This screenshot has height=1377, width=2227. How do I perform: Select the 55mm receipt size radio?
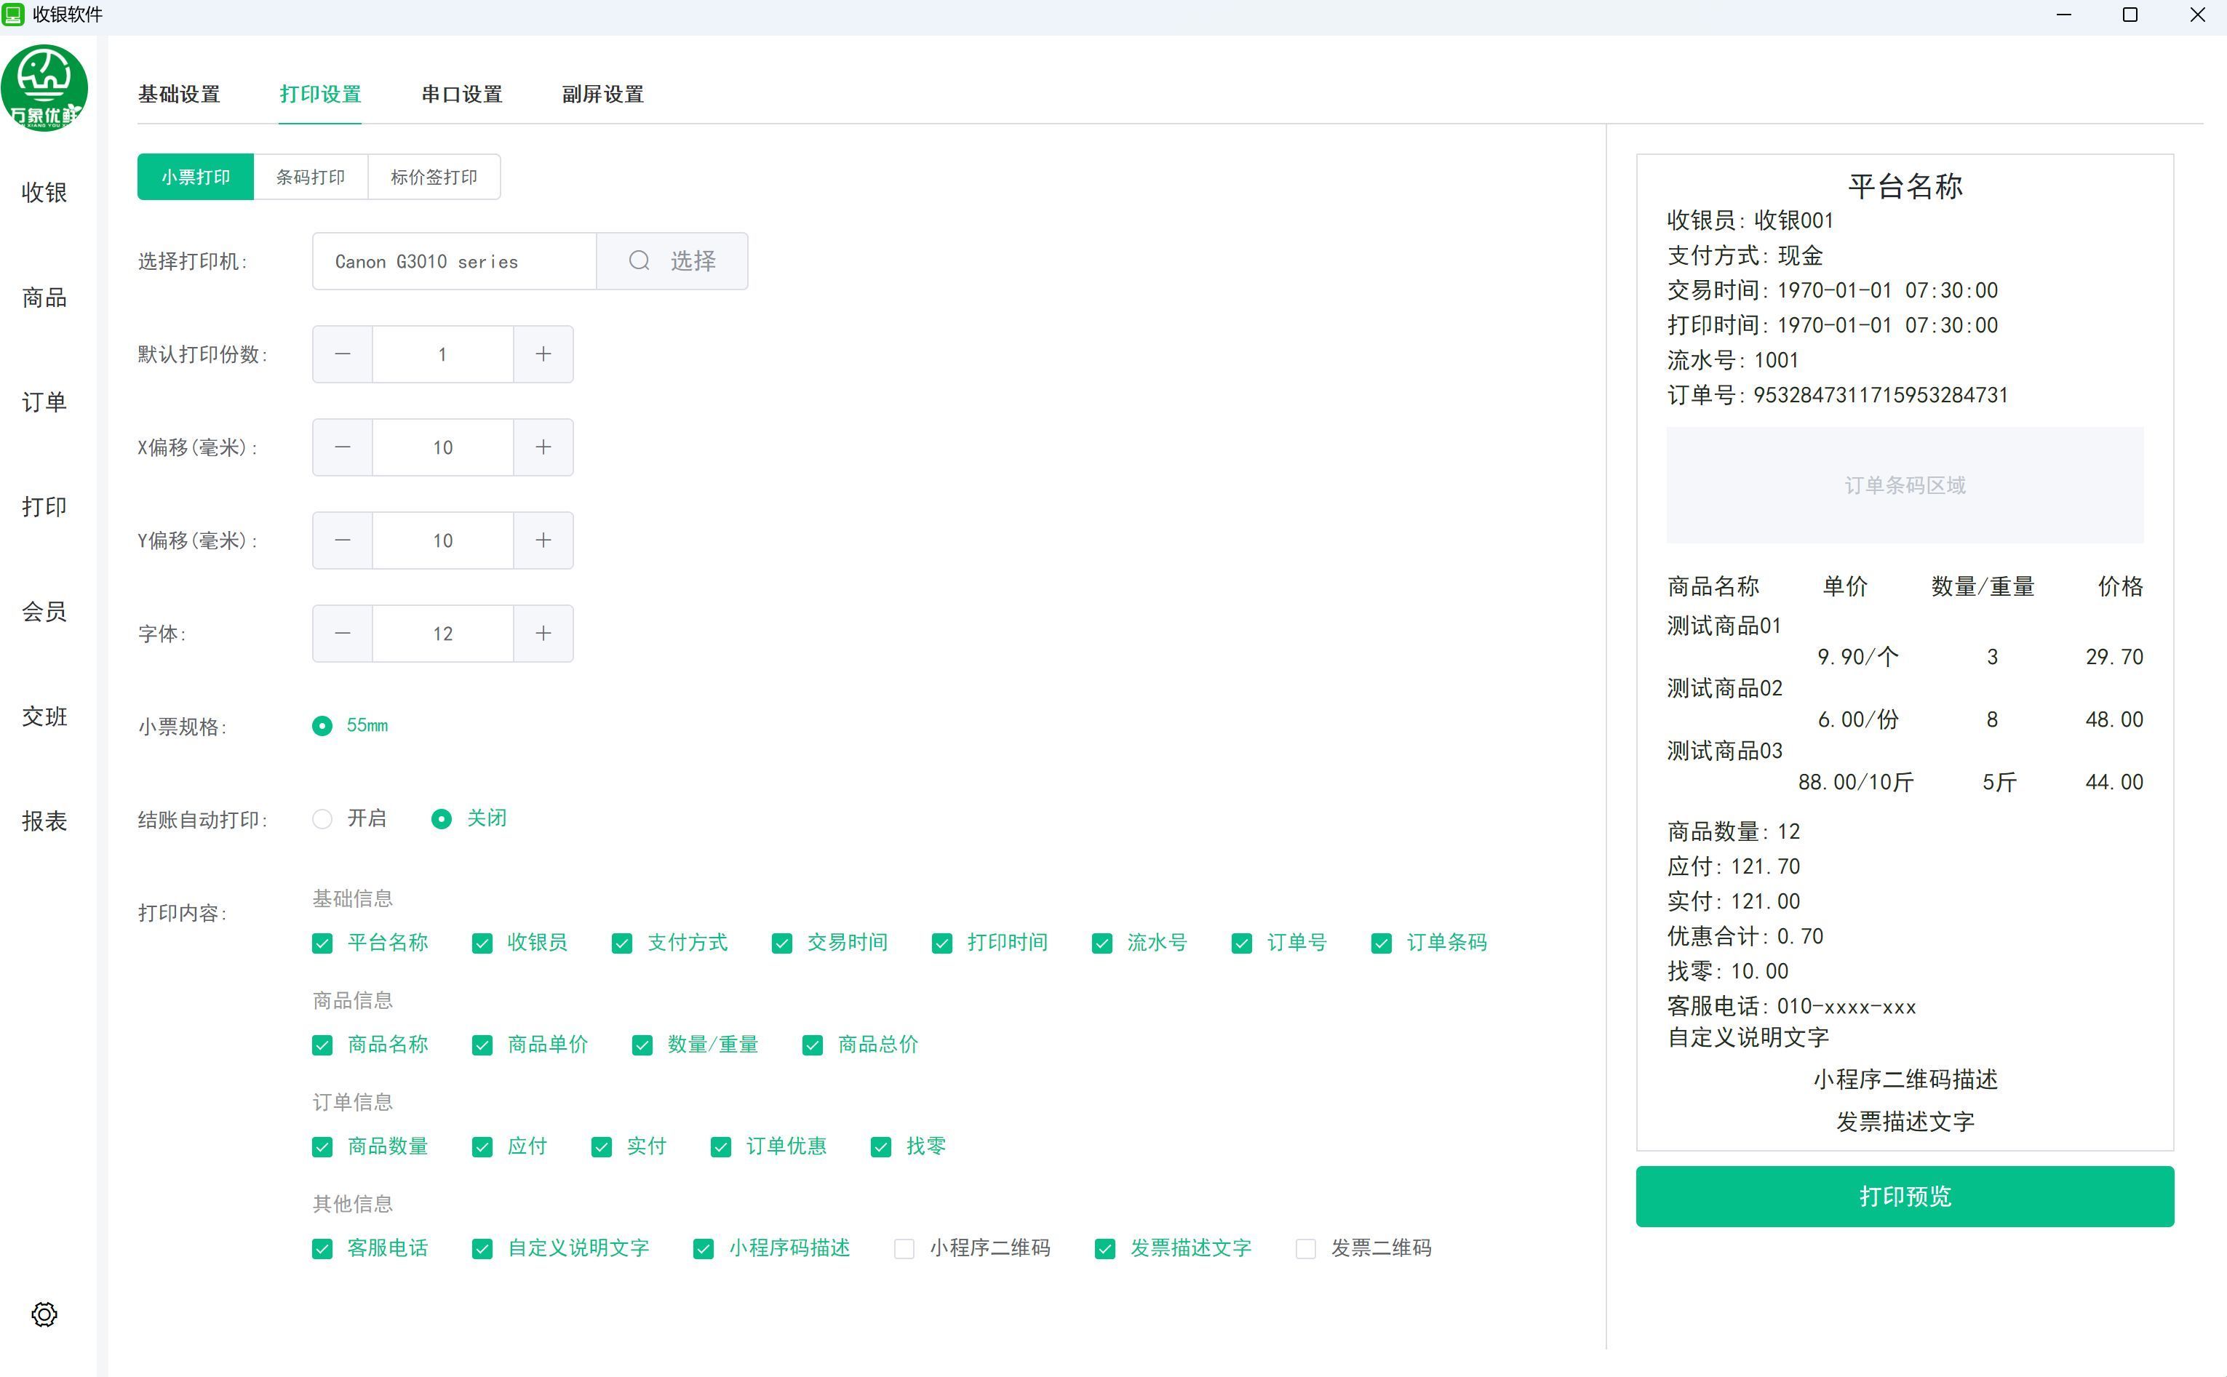click(322, 726)
